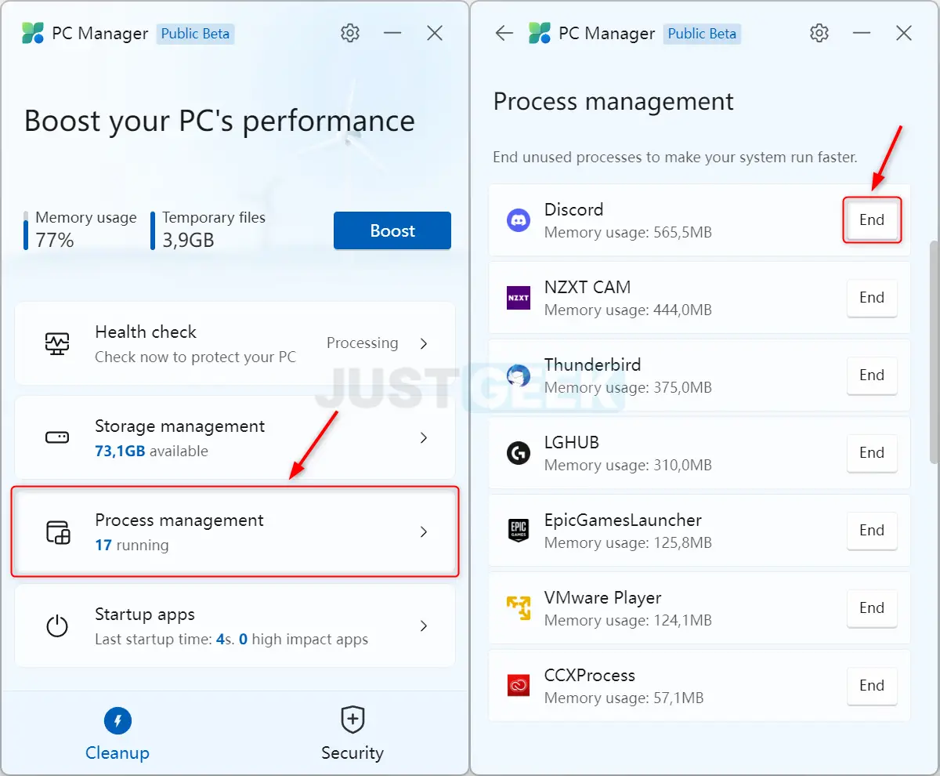Click the Storage management drive icon

(57, 437)
